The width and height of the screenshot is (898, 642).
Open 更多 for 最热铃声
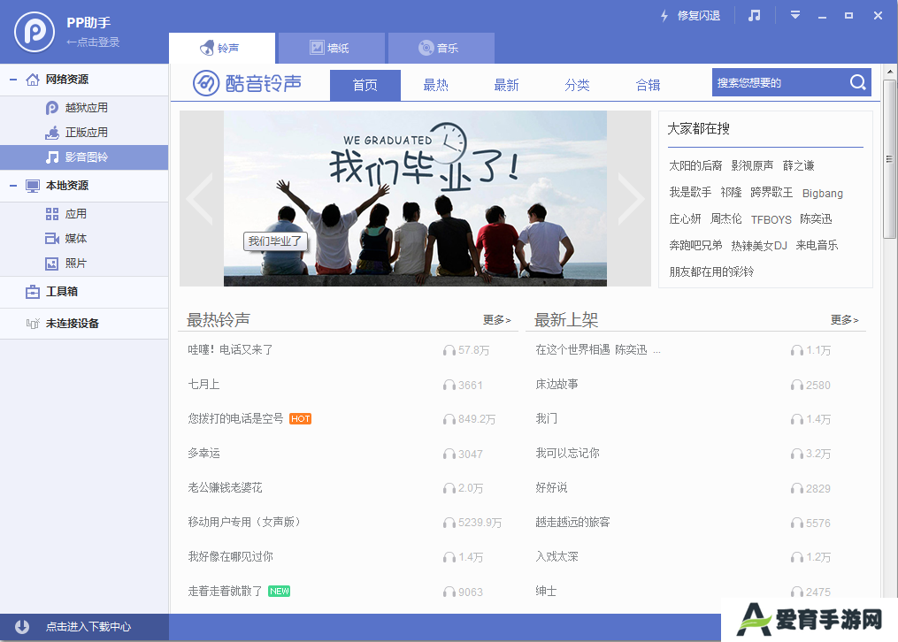point(496,320)
